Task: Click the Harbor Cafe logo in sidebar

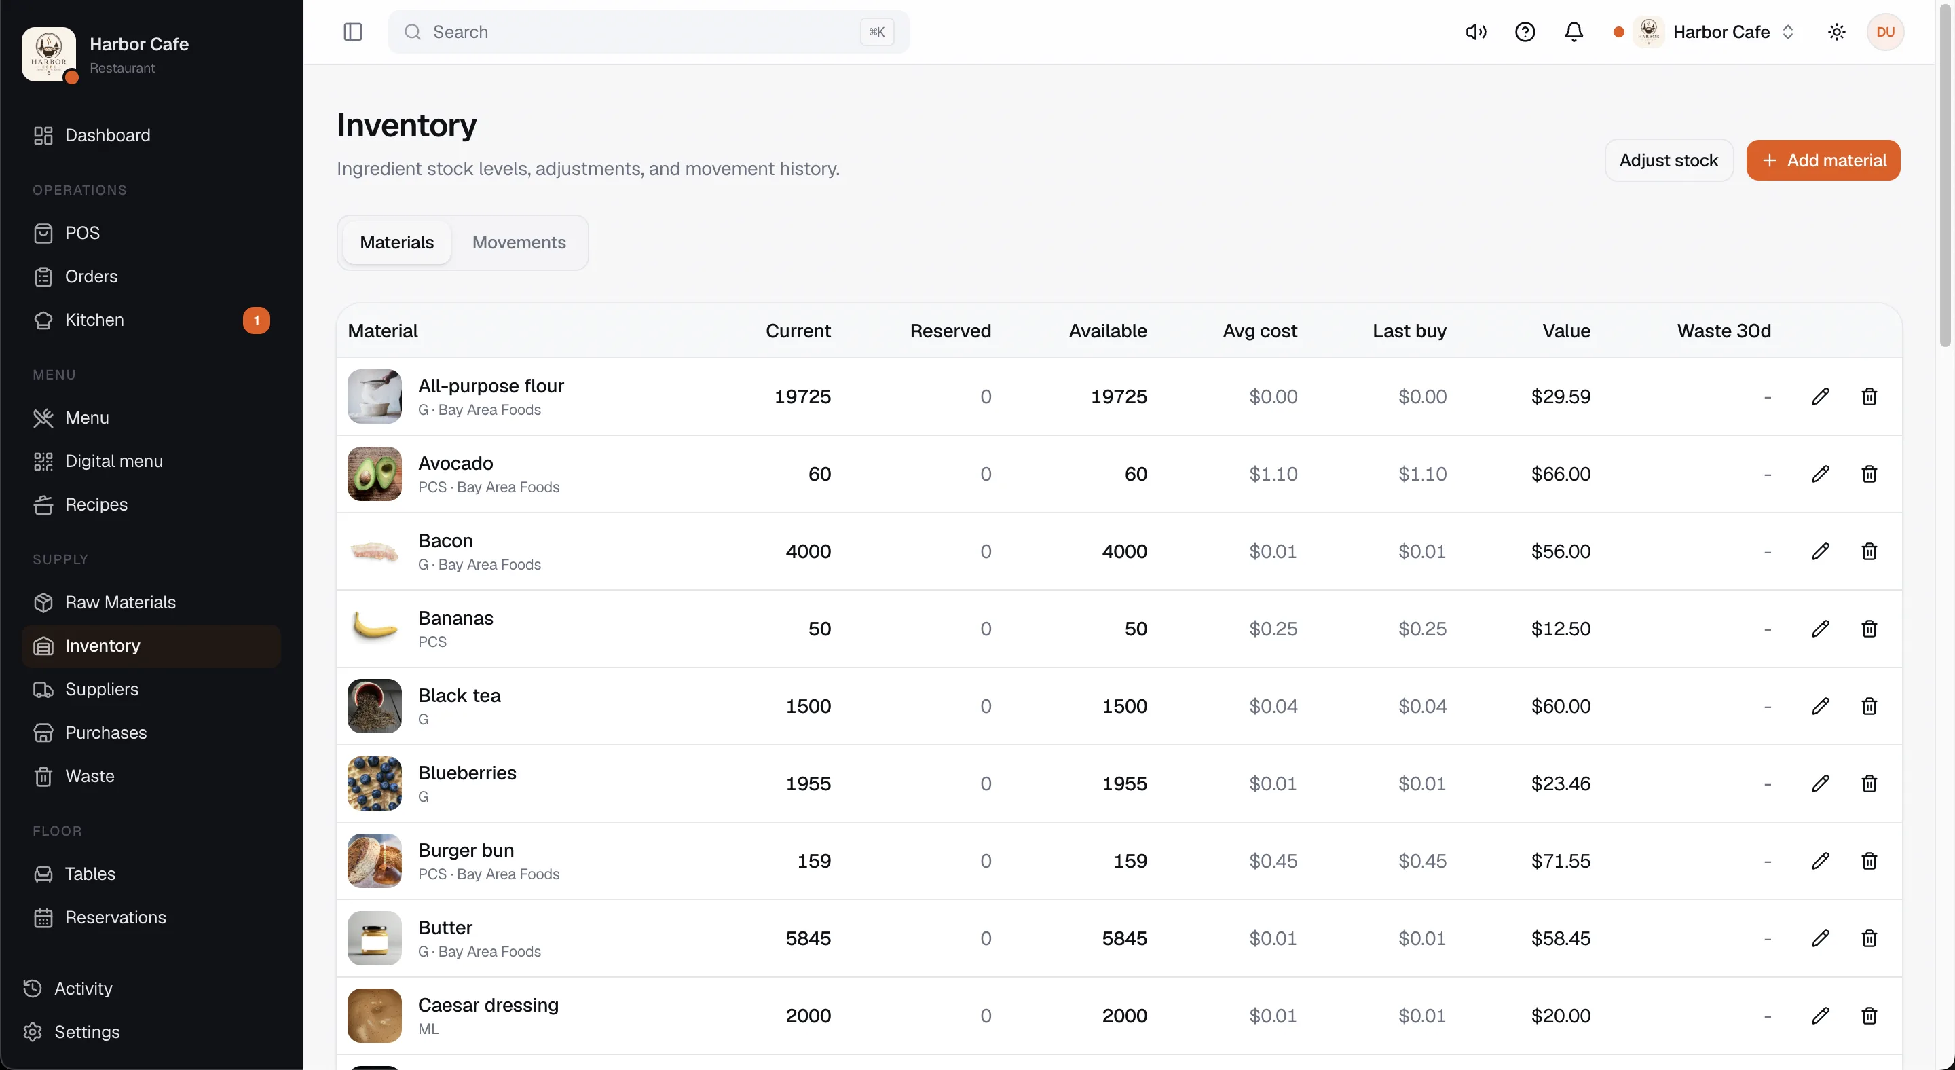Action: click(x=49, y=54)
